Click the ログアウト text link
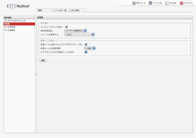This screenshot has width=196, height=138. [188, 3]
